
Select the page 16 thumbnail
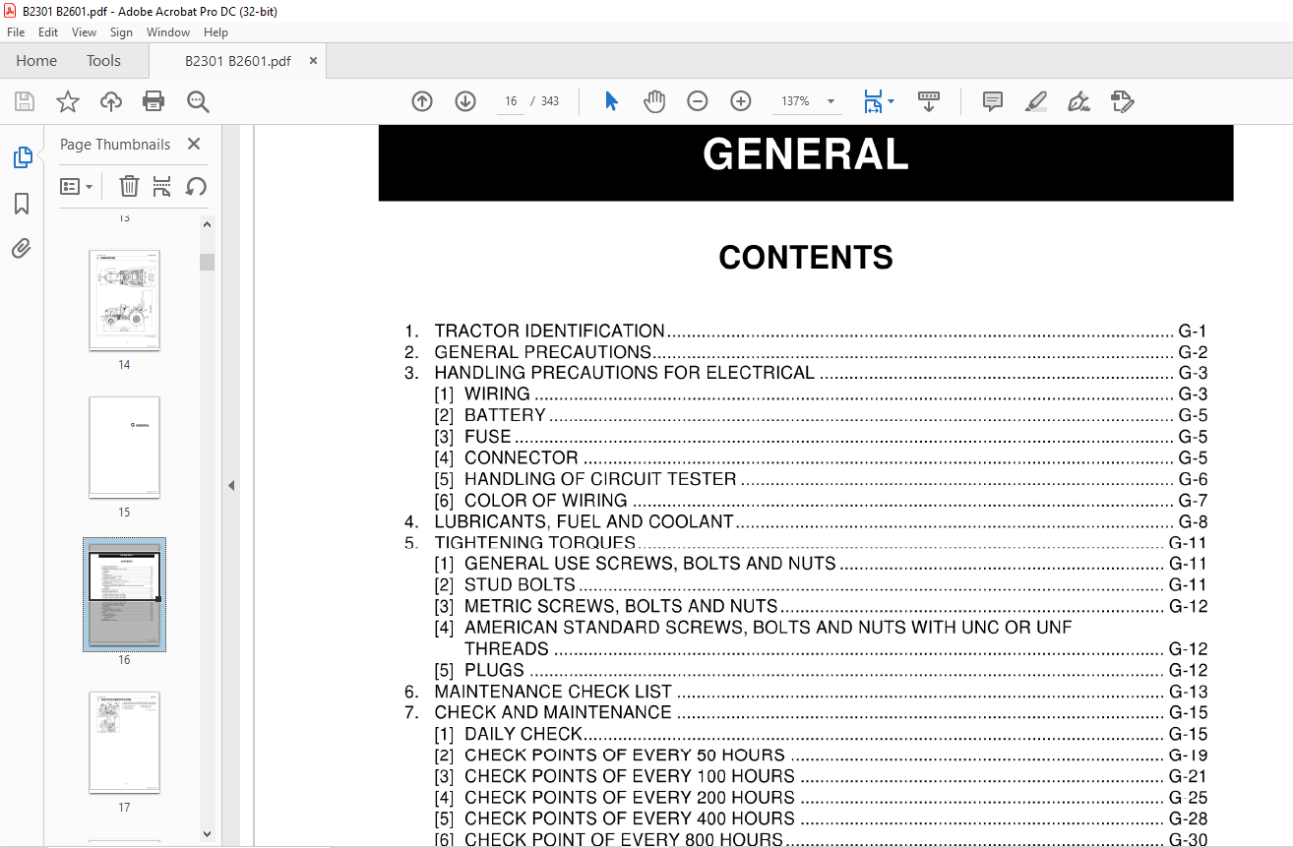(124, 593)
